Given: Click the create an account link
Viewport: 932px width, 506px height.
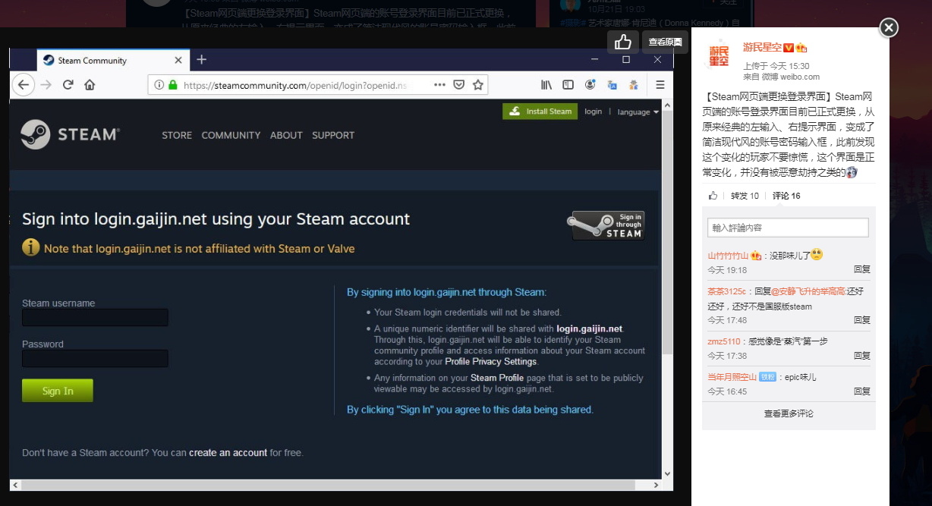Looking at the screenshot, I should point(228,453).
